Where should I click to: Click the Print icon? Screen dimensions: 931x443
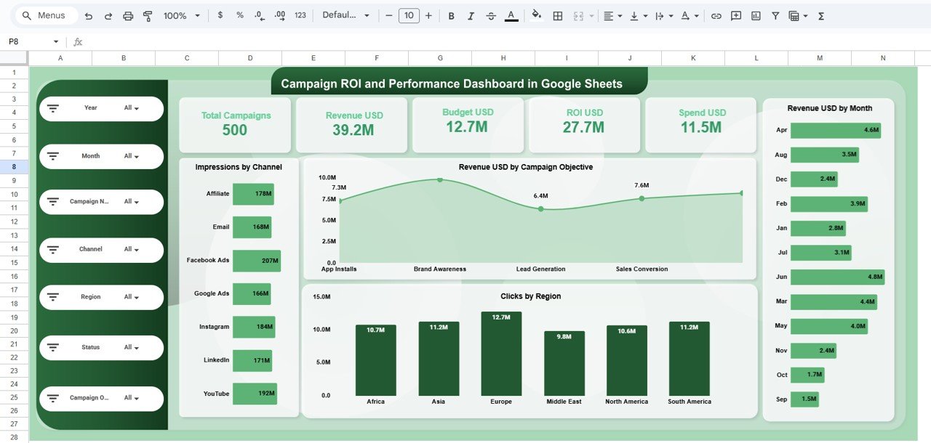tap(128, 15)
